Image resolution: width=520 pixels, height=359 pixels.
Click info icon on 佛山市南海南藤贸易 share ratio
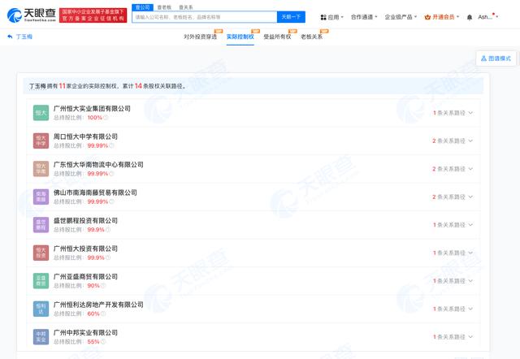tap(111, 201)
